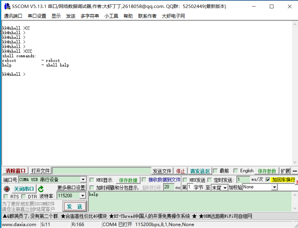Open 更多串口设置

tap(71, 188)
